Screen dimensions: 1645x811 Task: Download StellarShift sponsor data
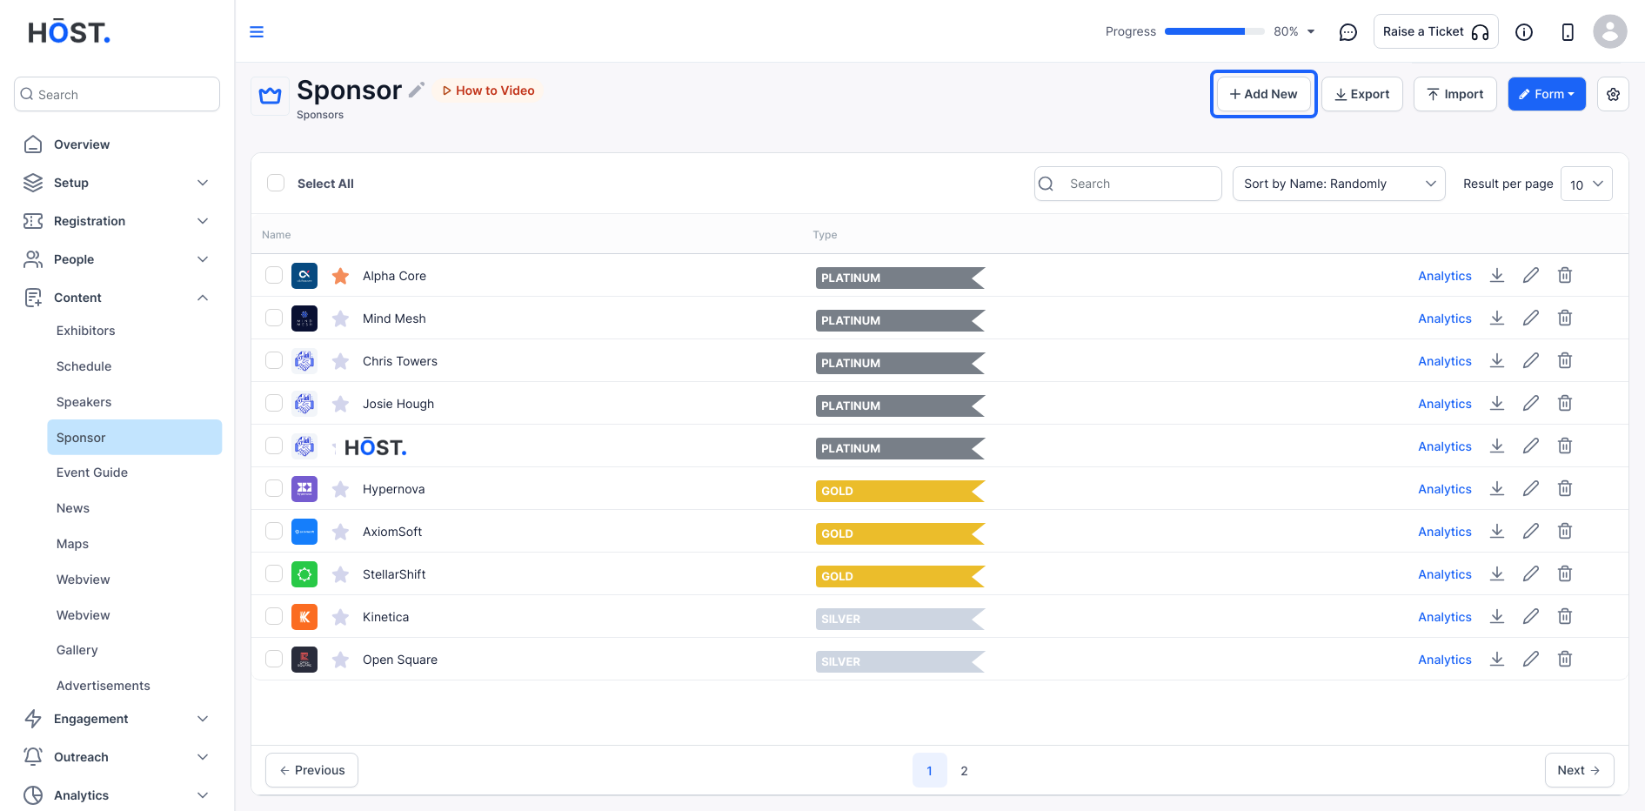[x=1497, y=574]
